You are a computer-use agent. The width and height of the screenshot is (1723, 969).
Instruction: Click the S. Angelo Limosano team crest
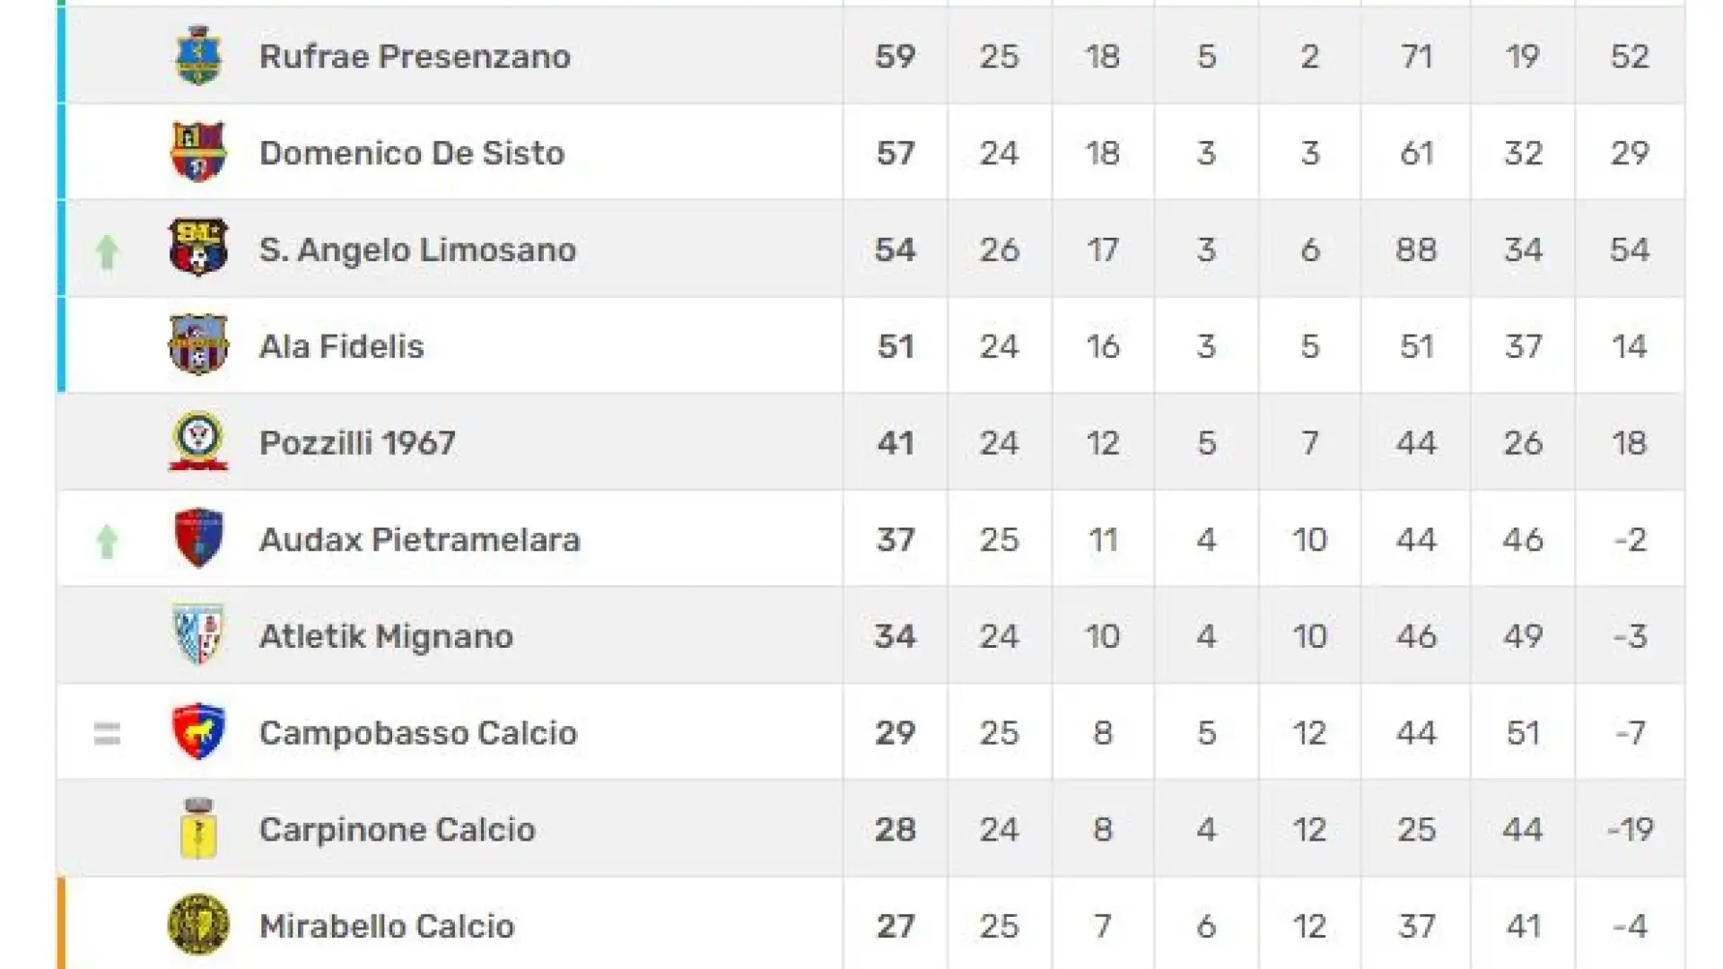pos(198,248)
